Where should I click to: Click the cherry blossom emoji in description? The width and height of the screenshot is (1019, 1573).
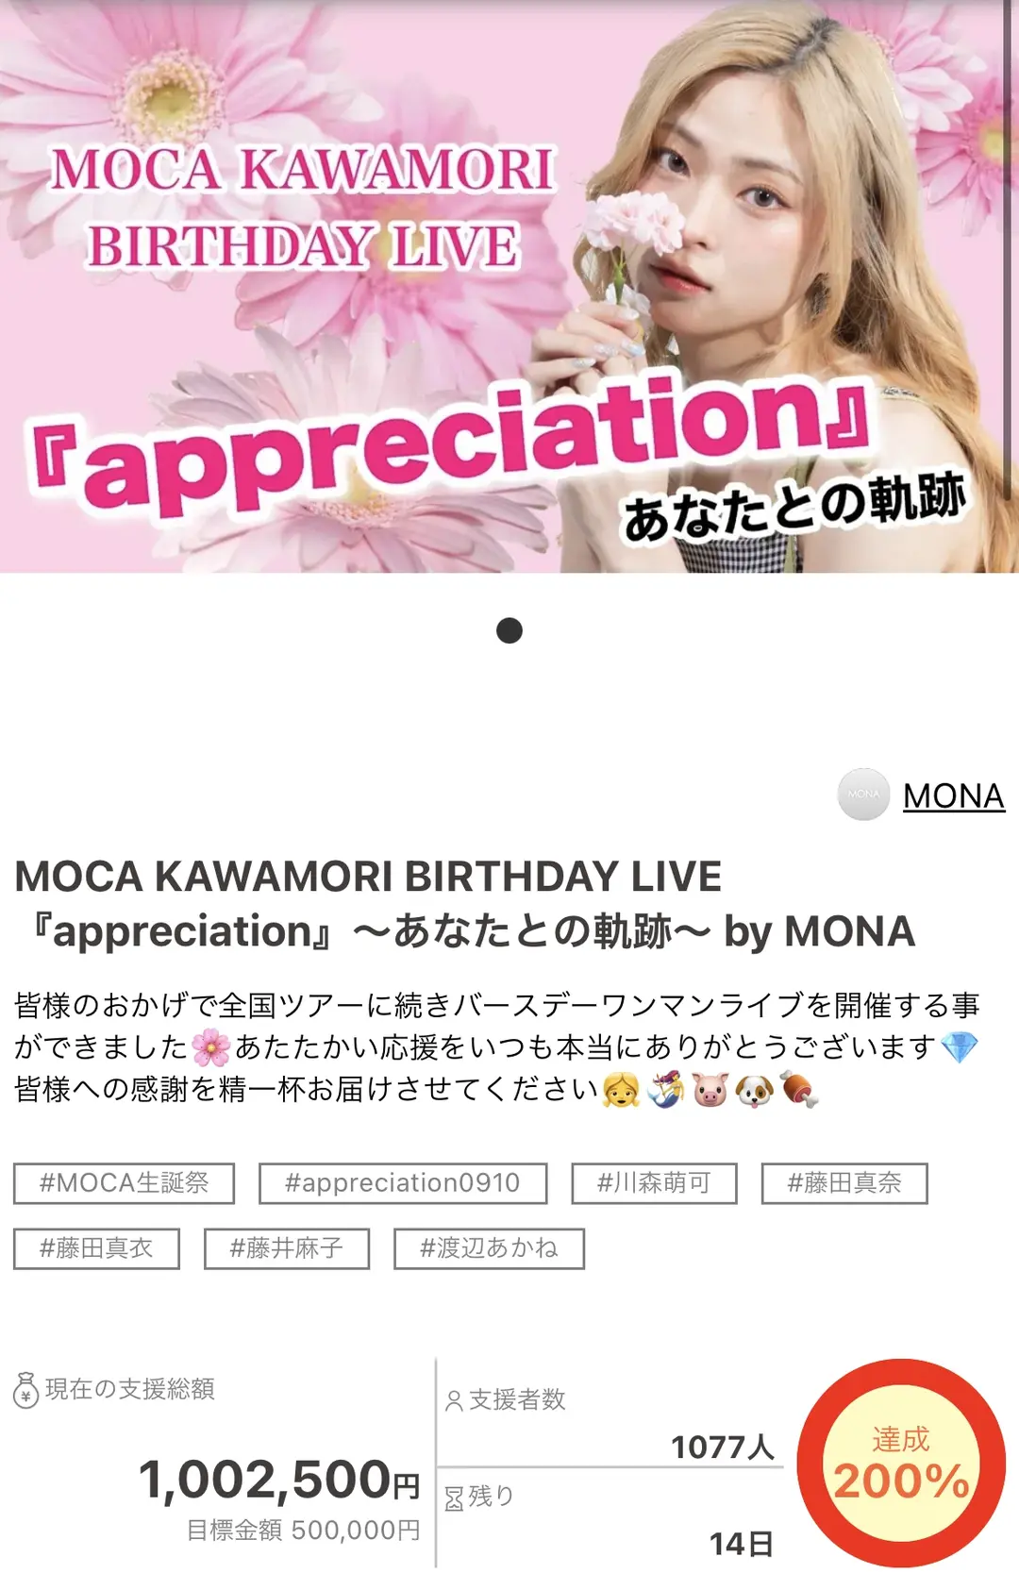point(211,1047)
